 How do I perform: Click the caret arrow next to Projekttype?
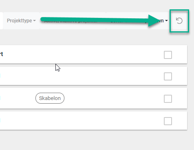tap(35, 21)
